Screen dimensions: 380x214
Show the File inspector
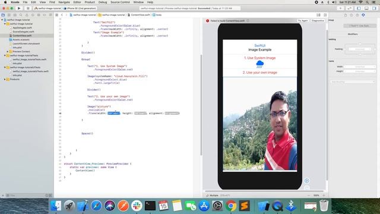click(346, 15)
